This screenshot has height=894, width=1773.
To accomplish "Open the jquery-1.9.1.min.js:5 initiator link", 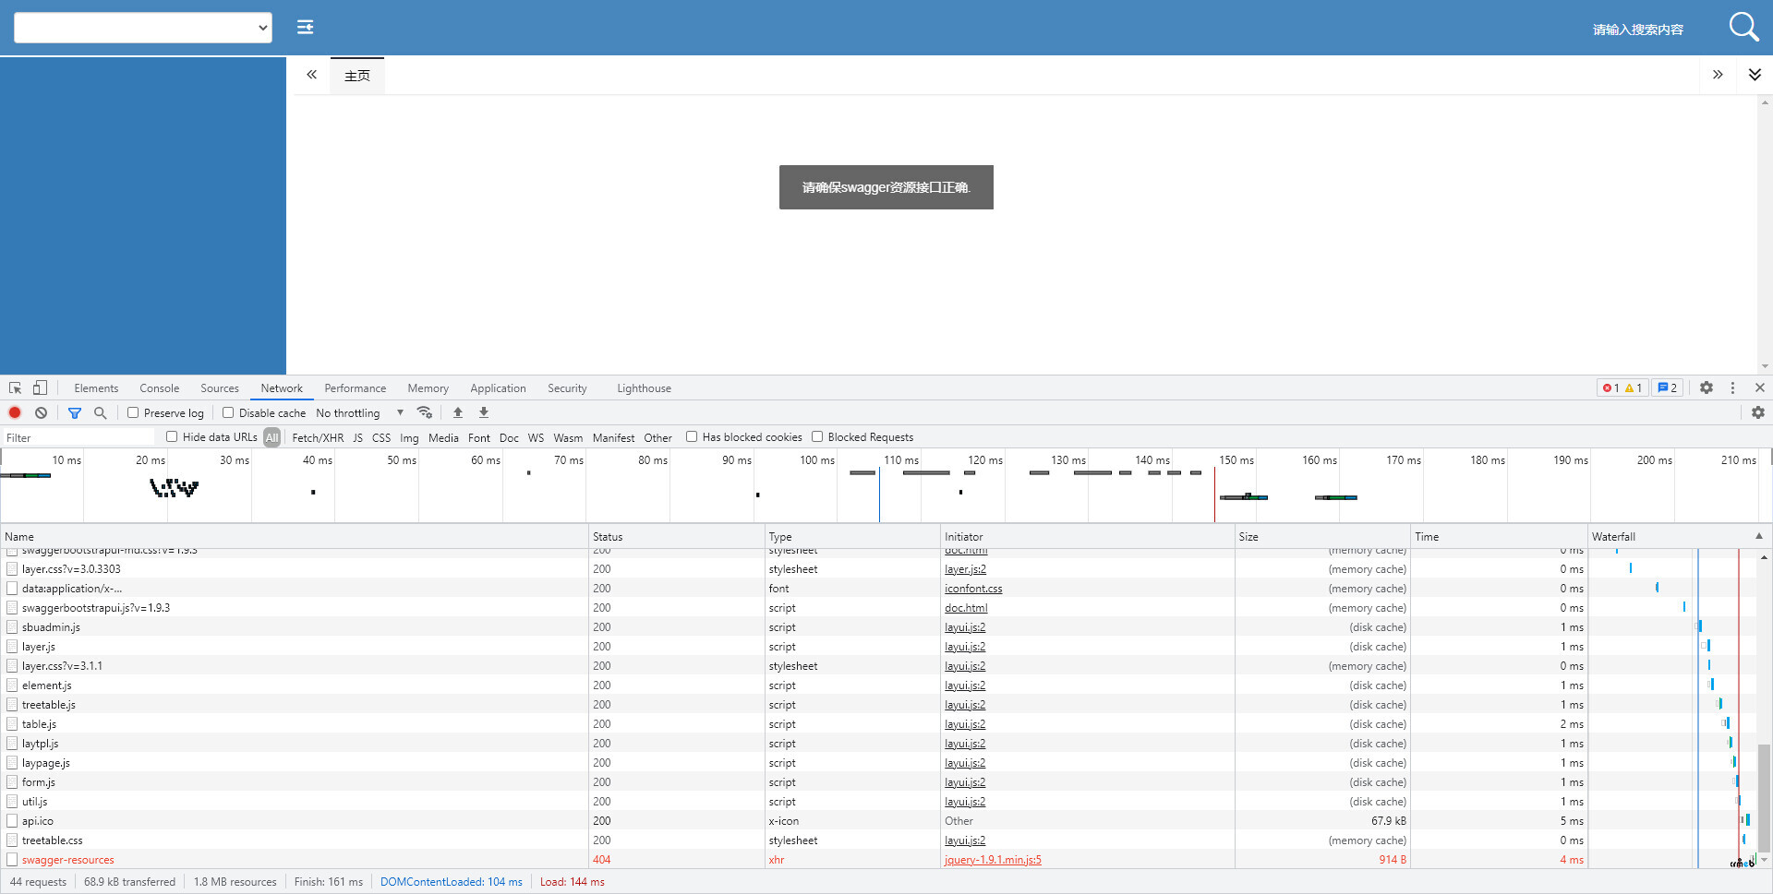I will click(993, 860).
